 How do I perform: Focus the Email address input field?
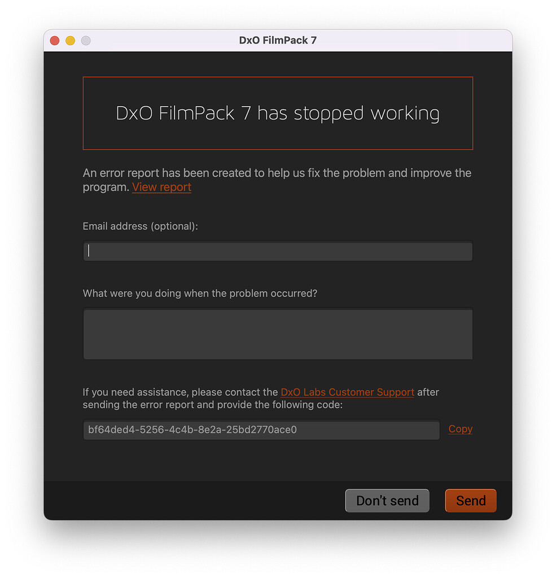point(278,252)
